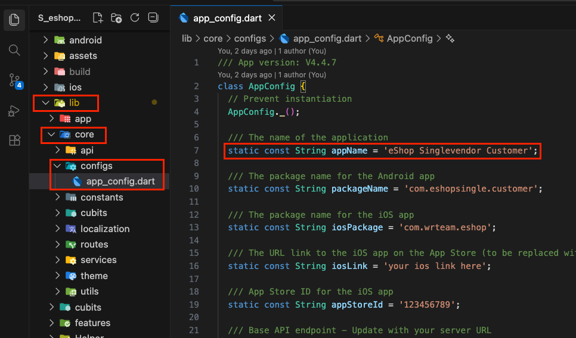Collapse all folders in explorer
The height and width of the screenshot is (338, 576).
point(153,18)
